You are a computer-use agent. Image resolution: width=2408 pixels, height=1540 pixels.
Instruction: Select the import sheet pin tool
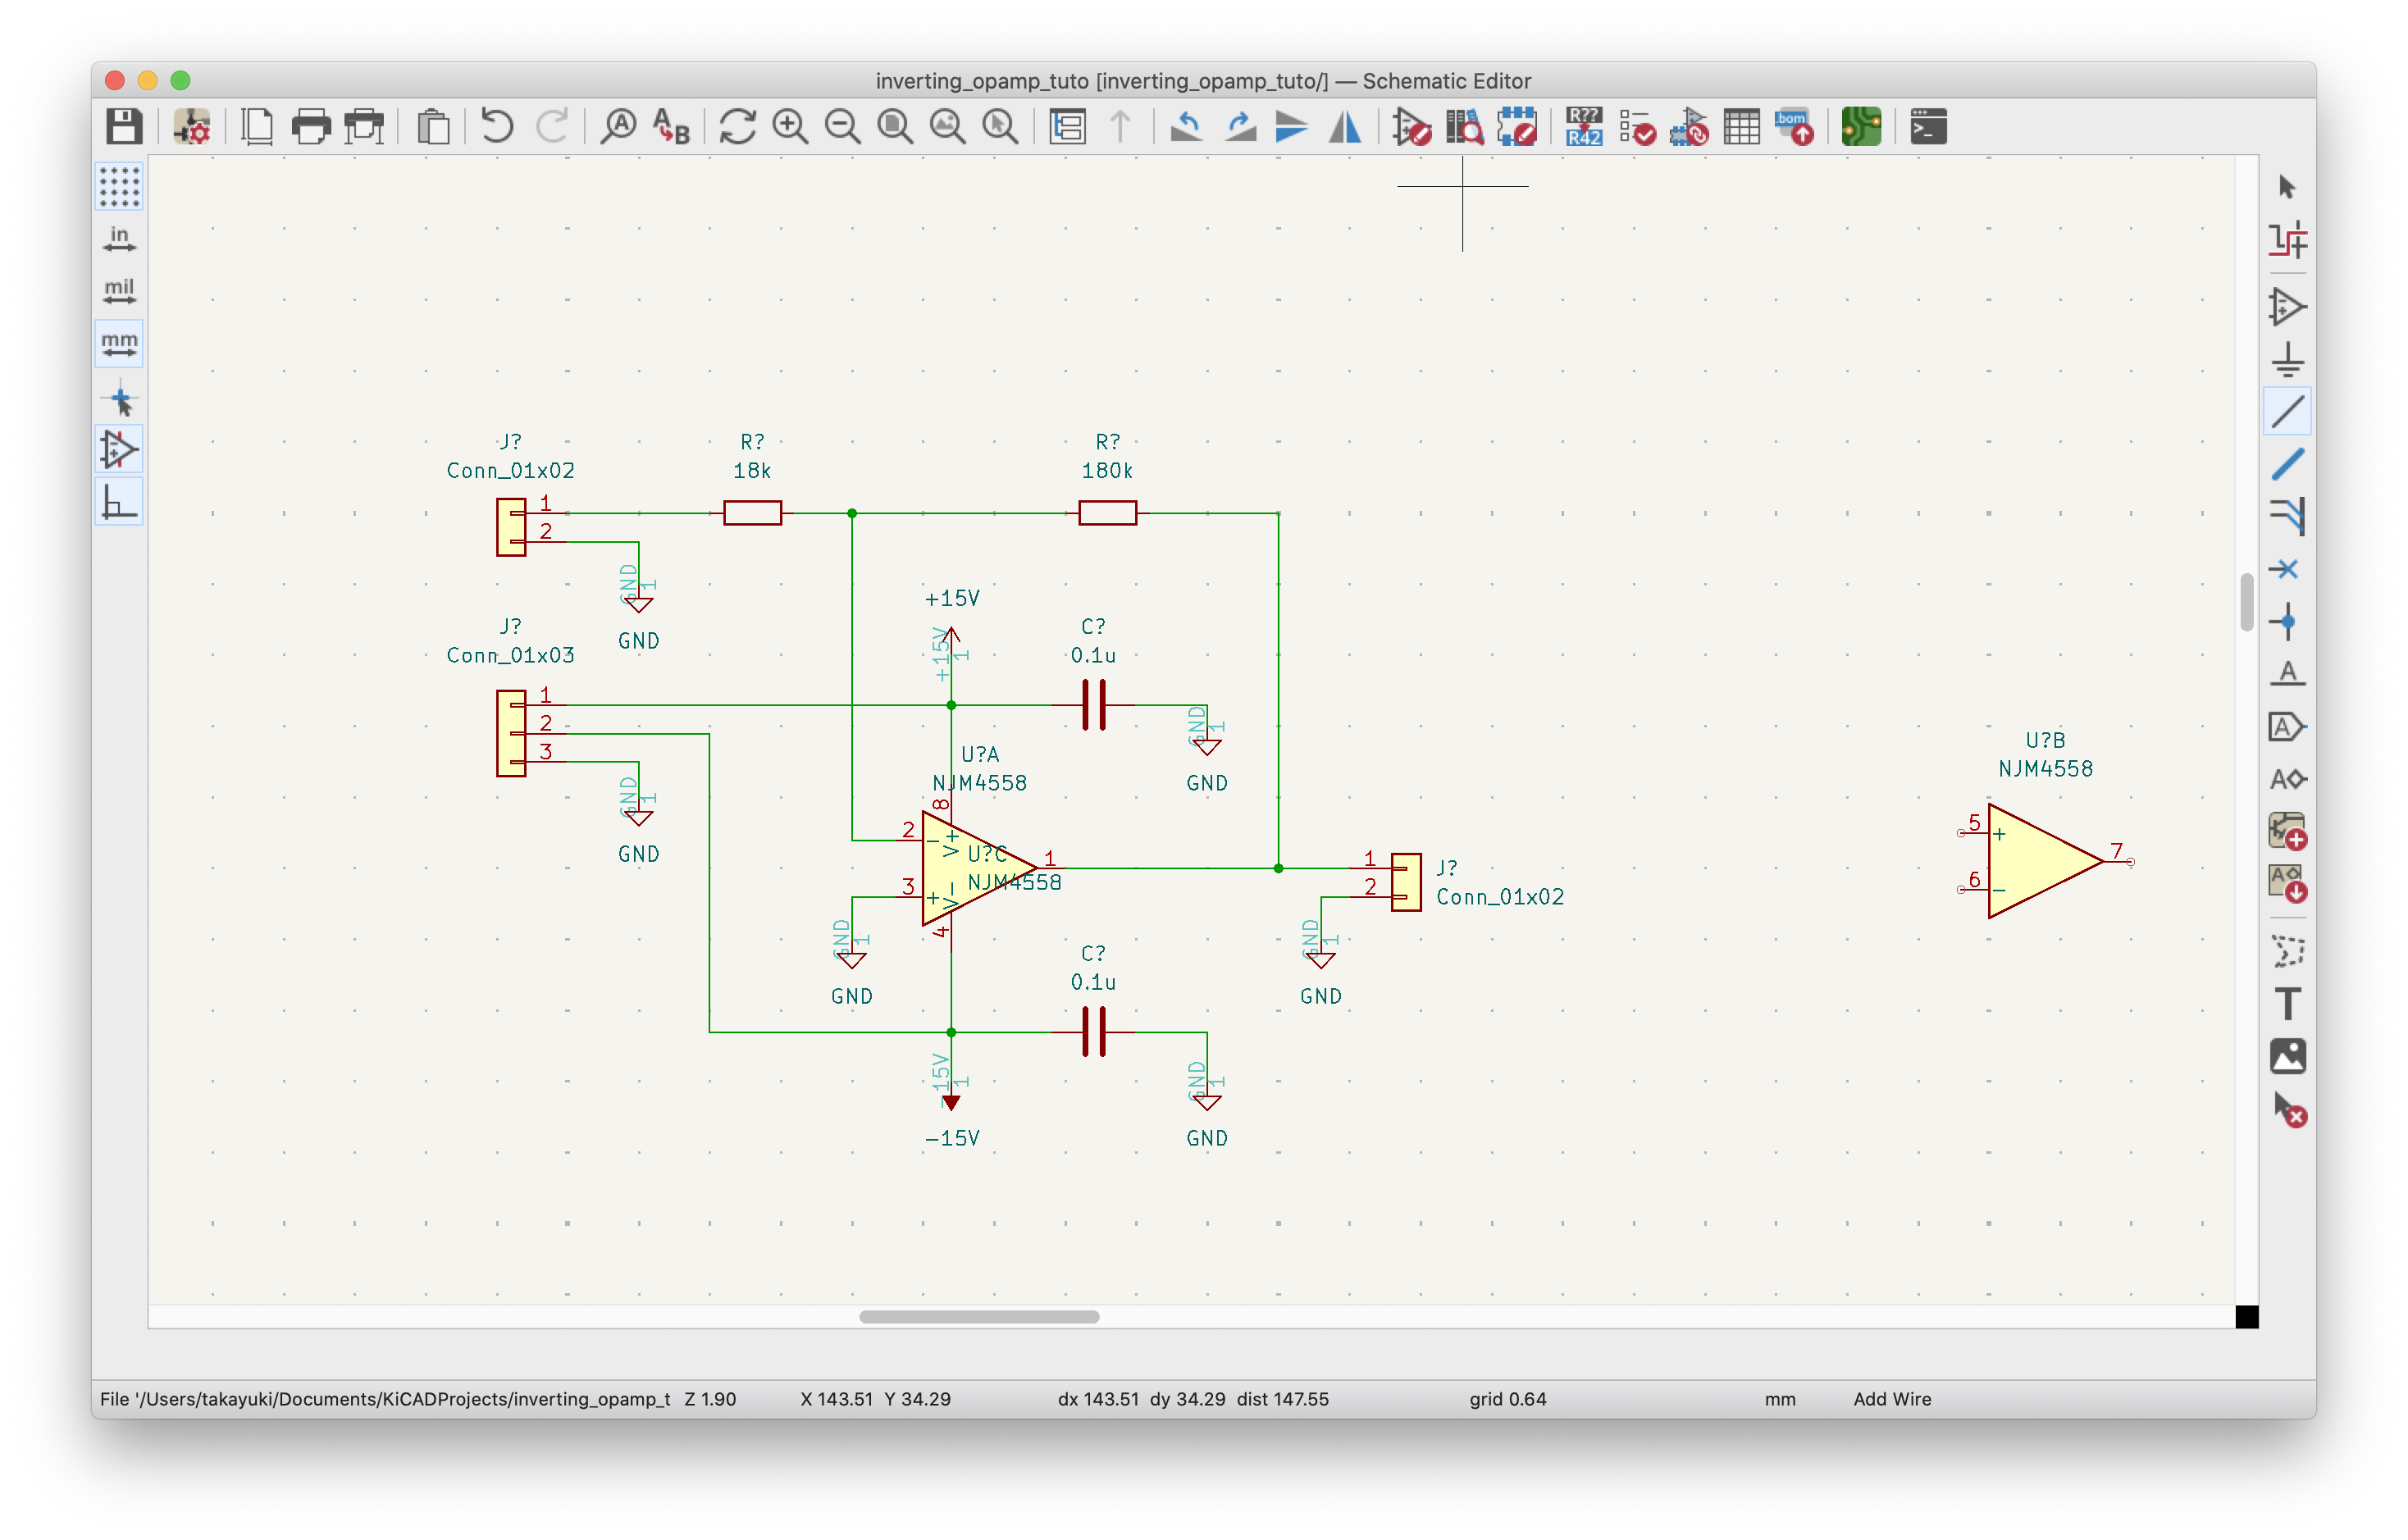tap(2287, 885)
